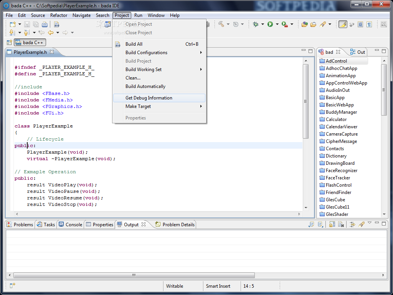Switch to the Out (Outline) tab
The image size is (393, 295).
(358, 52)
